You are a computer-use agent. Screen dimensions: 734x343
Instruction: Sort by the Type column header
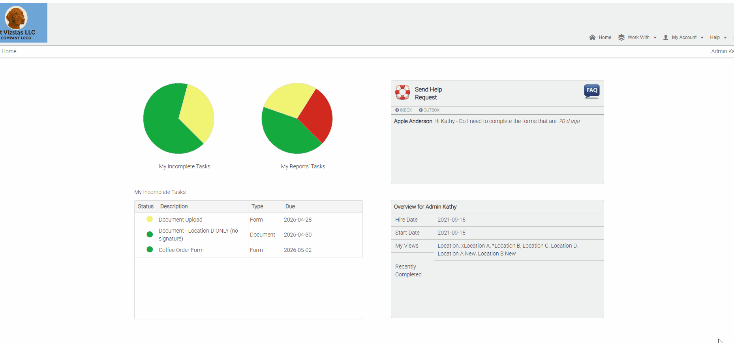265,206
